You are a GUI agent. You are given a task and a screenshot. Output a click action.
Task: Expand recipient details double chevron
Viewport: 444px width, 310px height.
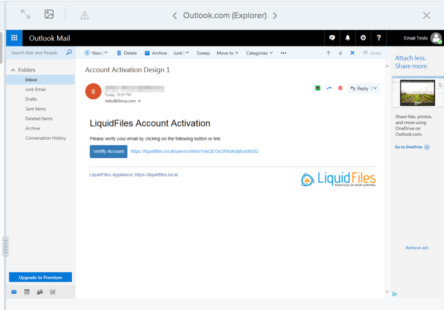139,101
